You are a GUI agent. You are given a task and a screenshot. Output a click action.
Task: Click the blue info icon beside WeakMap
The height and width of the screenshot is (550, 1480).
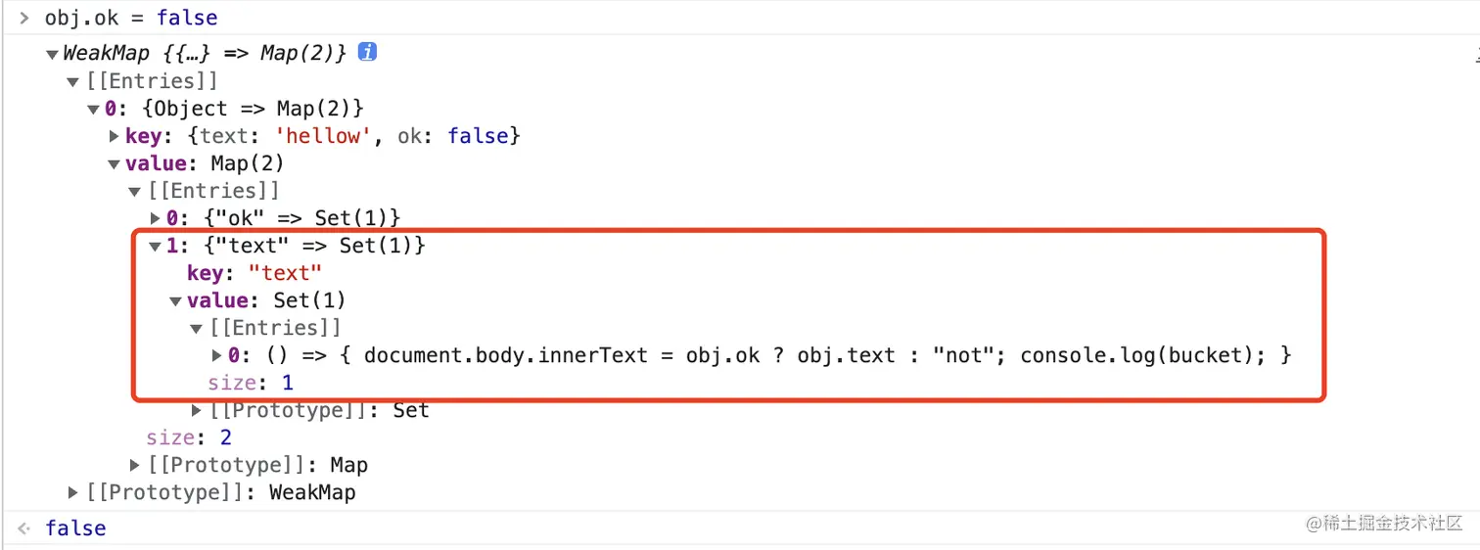click(x=367, y=52)
